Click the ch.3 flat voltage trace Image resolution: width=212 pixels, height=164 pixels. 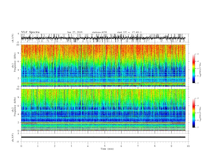[x=103, y=137]
